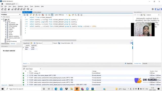Open the File menu
This screenshot has height=91, width=162.
tap(2, 6)
